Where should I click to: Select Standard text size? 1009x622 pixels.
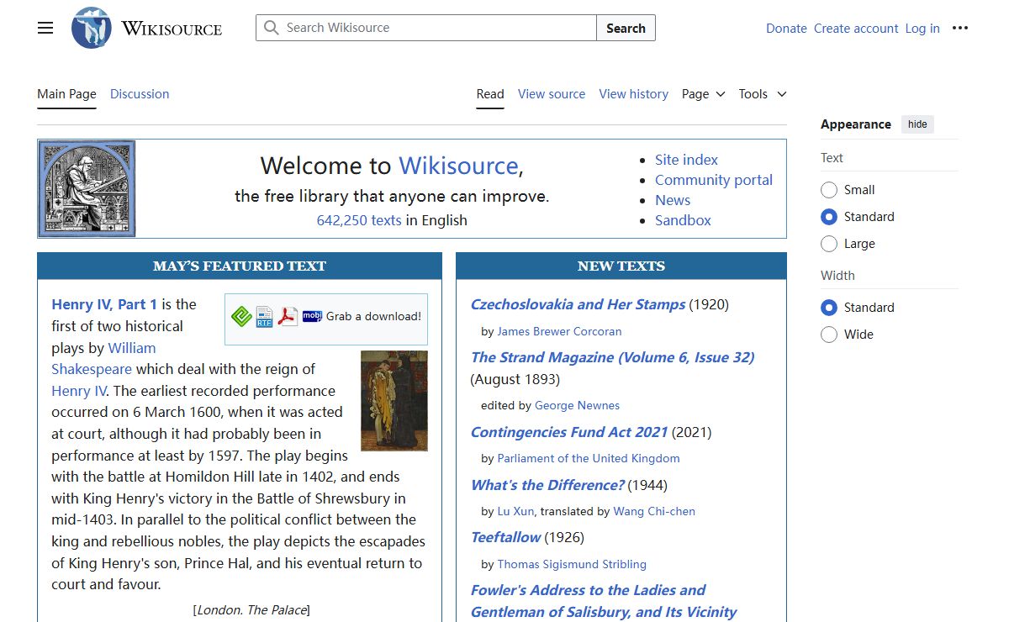point(829,217)
